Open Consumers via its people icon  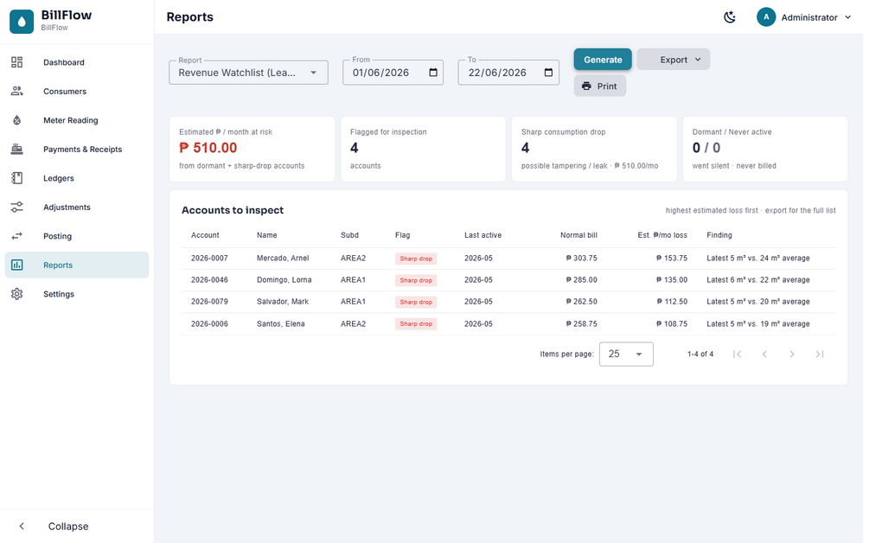point(17,91)
